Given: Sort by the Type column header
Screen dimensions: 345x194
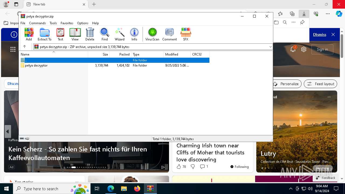Looking at the screenshot, I should pyautogui.click(x=147, y=54).
